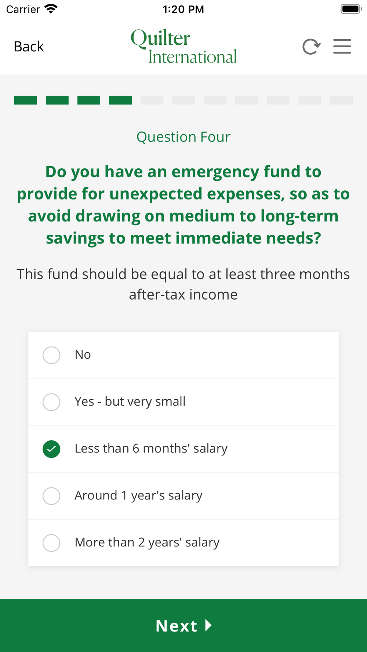The image size is (367, 652).
Task: Open the hamburger menu
Action: click(342, 47)
